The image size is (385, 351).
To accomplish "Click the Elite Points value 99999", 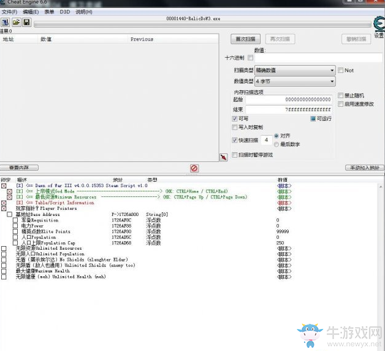I will pyautogui.click(x=283, y=231).
